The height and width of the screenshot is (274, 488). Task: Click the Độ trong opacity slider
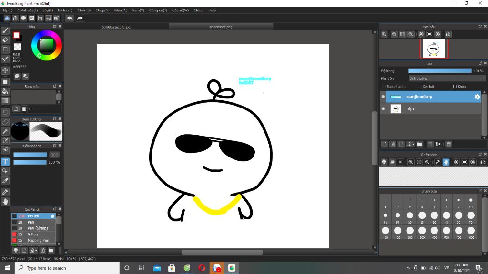(439, 71)
